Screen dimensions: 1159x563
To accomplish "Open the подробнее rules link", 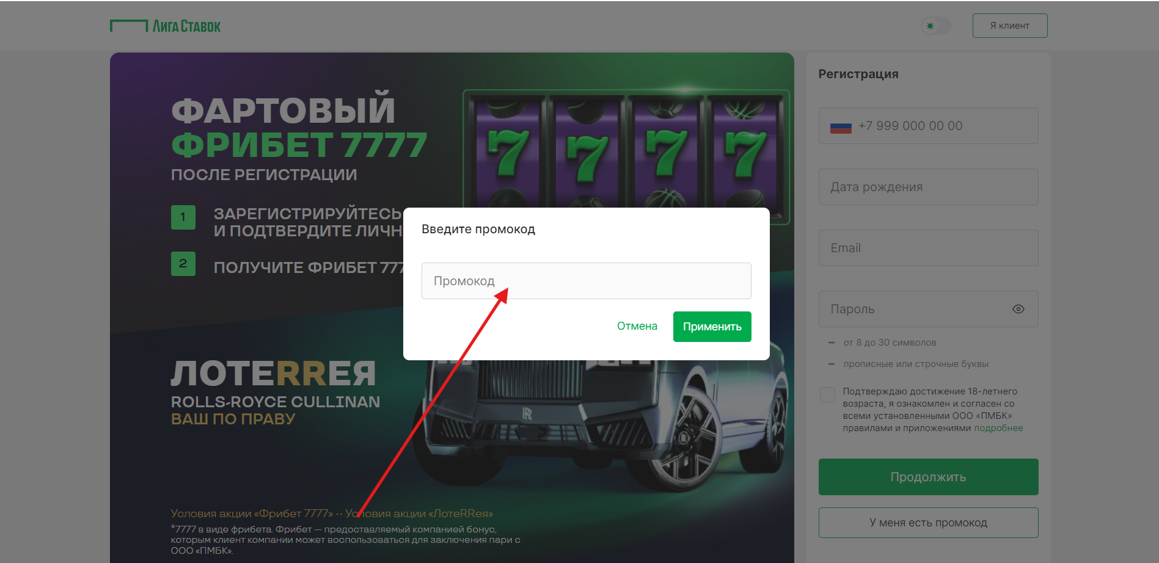I will pyautogui.click(x=998, y=428).
